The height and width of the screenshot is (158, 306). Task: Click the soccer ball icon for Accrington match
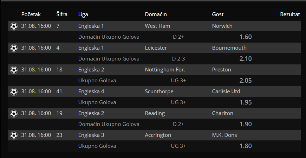(x=14, y=135)
